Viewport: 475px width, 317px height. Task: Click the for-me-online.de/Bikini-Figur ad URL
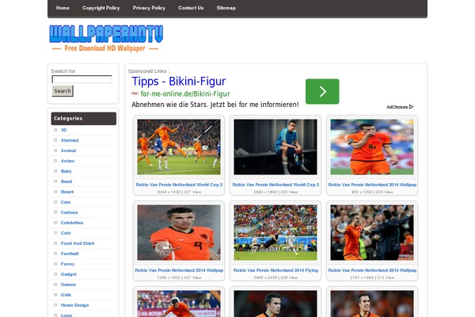[x=185, y=94]
